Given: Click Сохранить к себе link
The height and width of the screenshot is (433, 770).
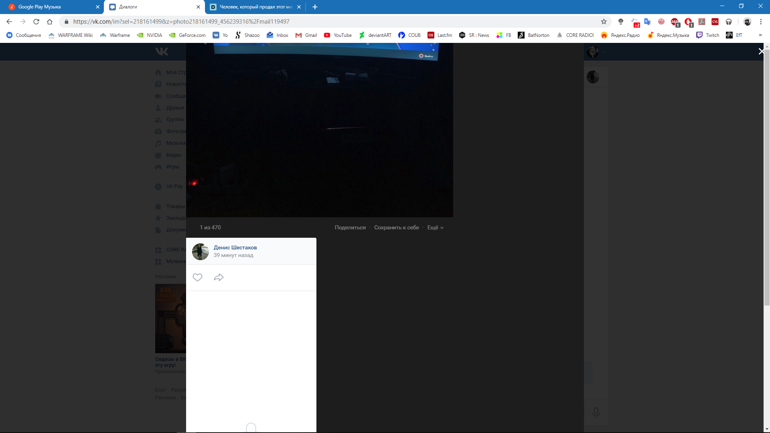Looking at the screenshot, I should [x=396, y=227].
